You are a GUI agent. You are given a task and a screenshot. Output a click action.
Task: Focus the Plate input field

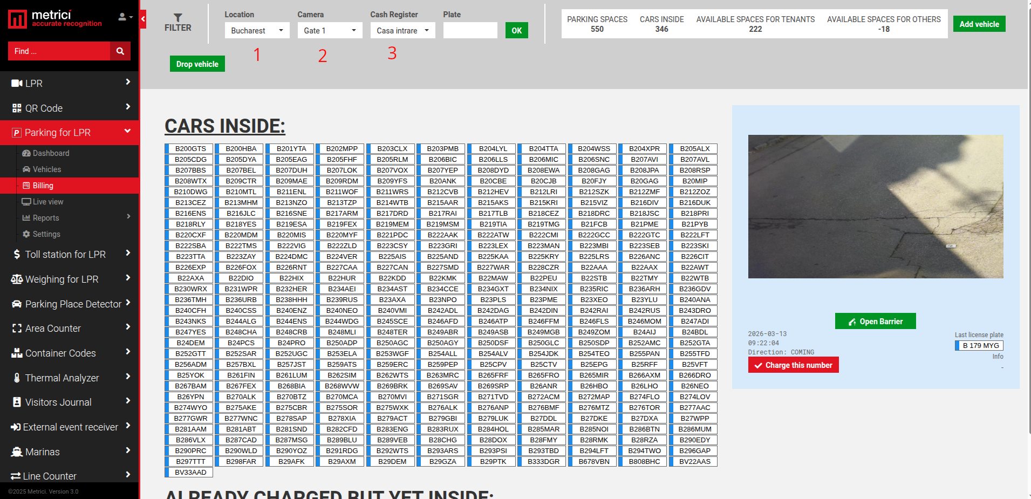click(x=470, y=30)
